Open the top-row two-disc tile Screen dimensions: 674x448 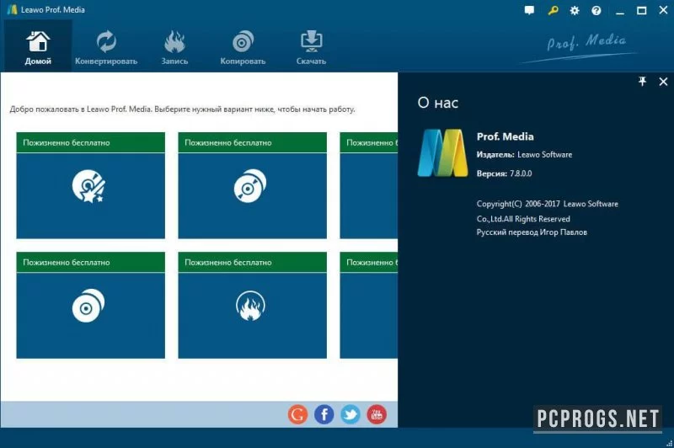(x=252, y=185)
